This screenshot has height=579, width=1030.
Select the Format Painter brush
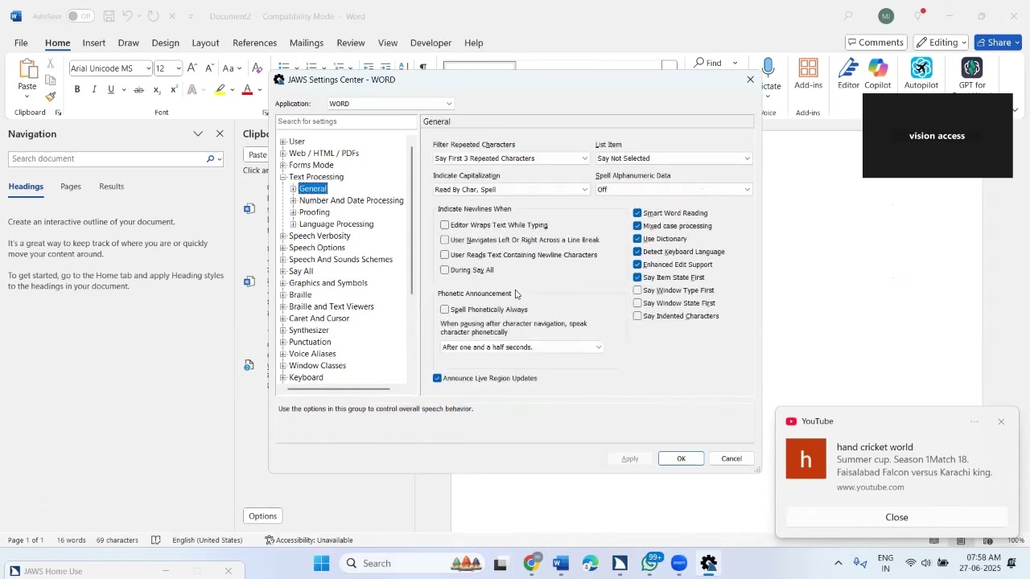[x=51, y=97]
